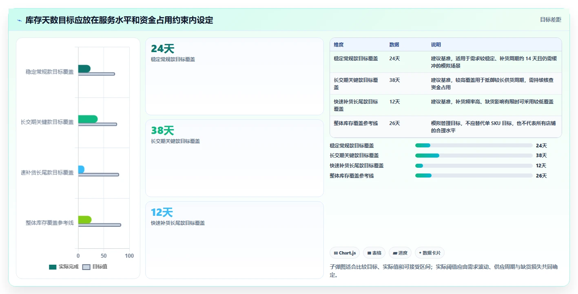Click the 26天 value in the table
578x294 pixels.
click(394, 123)
